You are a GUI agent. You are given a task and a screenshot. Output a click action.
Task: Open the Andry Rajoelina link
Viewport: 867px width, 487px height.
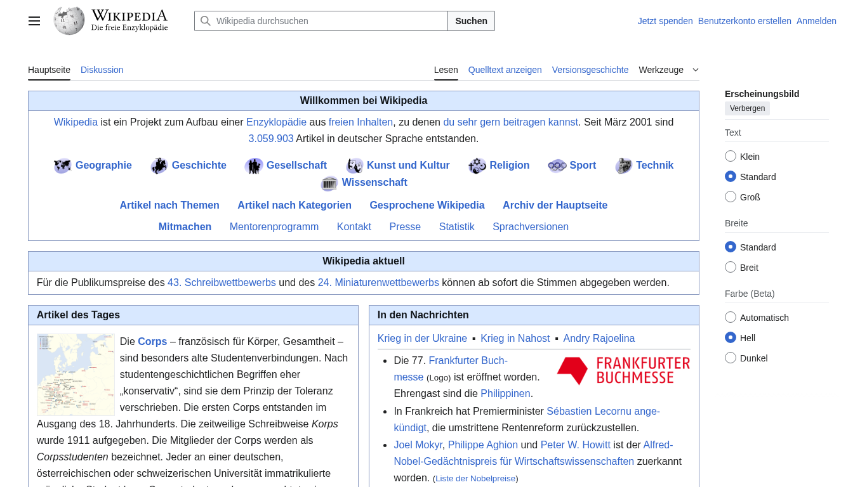[x=599, y=338]
